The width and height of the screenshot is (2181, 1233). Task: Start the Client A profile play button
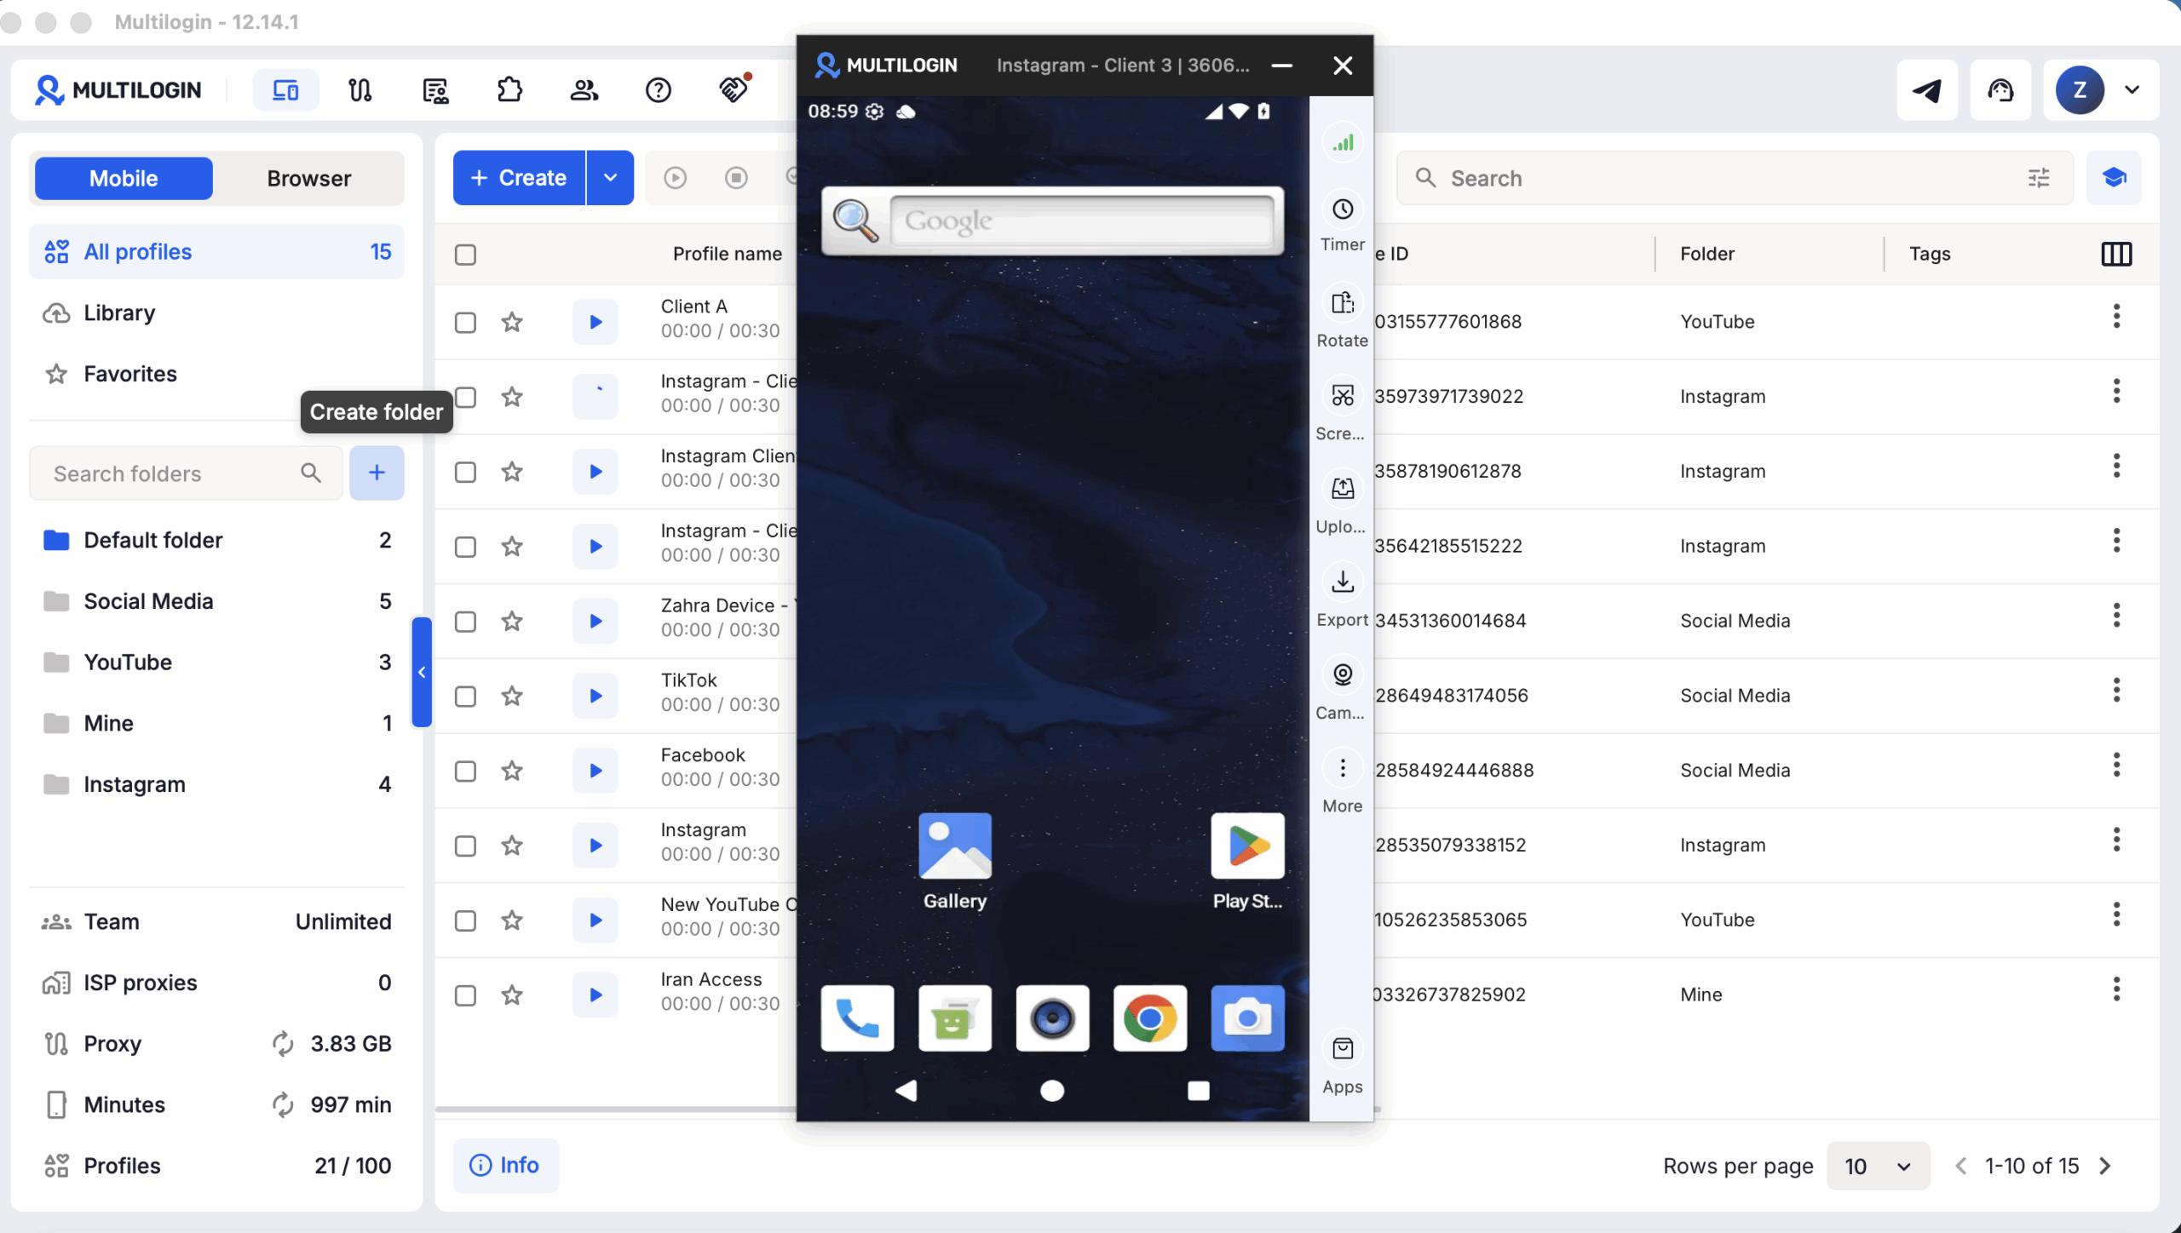pos(596,322)
